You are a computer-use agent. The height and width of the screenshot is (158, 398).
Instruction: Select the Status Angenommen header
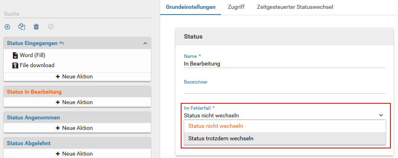tap(77, 118)
